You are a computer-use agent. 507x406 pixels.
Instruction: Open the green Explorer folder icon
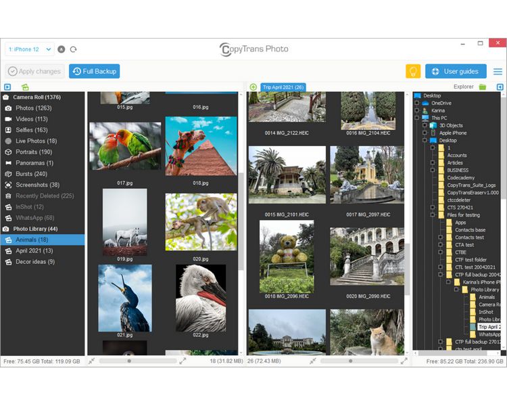point(483,87)
